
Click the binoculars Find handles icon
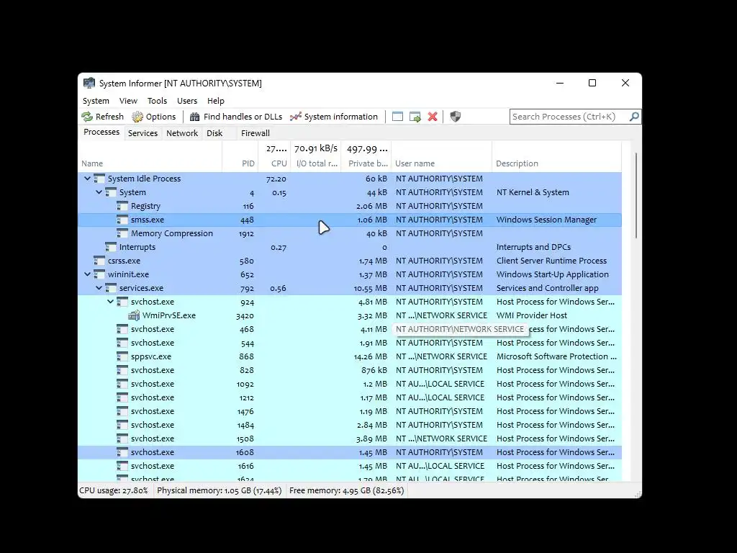point(194,117)
